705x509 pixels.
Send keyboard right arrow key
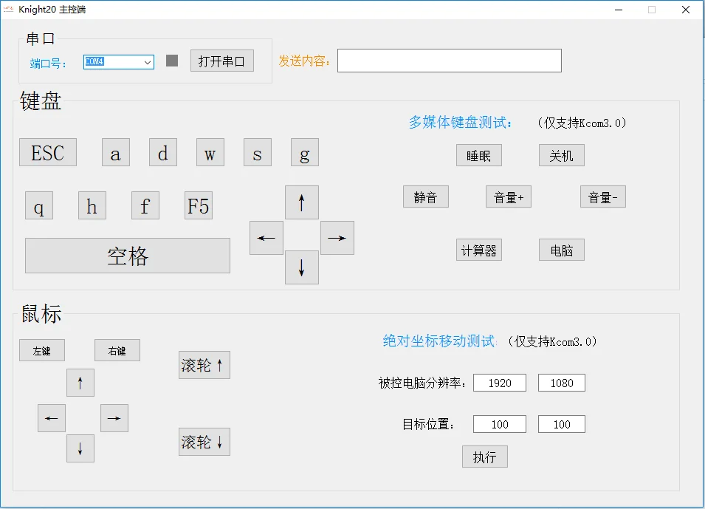[x=337, y=238]
